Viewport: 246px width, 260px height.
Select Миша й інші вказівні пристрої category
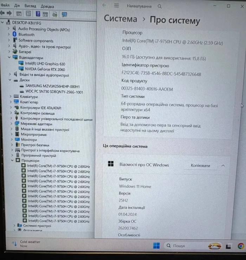coord(45,129)
